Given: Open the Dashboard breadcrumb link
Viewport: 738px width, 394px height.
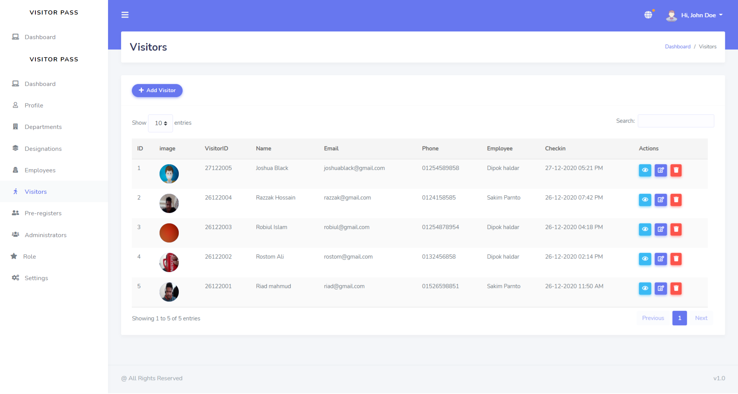Looking at the screenshot, I should click(678, 46).
